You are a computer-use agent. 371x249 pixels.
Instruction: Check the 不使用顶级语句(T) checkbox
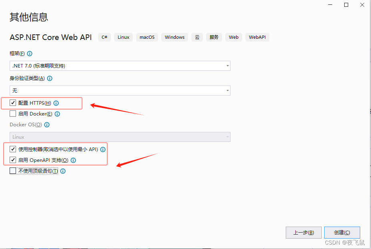[13, 171]
